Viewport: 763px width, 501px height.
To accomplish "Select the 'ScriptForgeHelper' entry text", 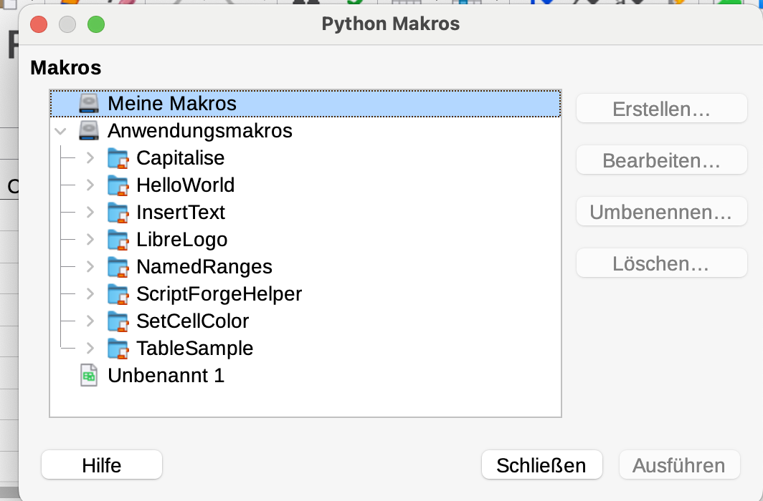I will 219,293.
